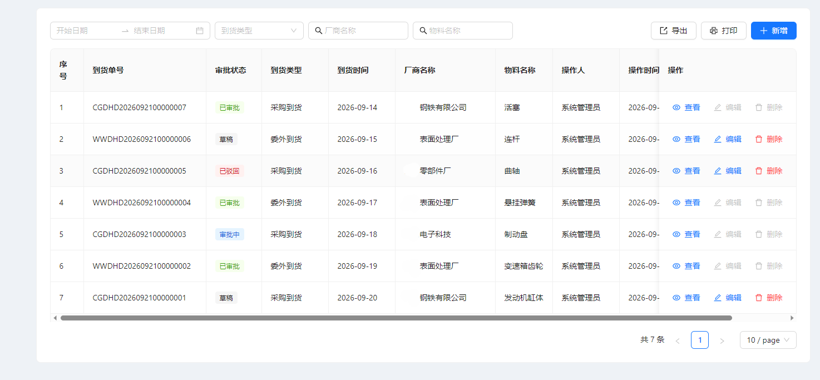Delete order WWDHD2026092100000006

769,139
